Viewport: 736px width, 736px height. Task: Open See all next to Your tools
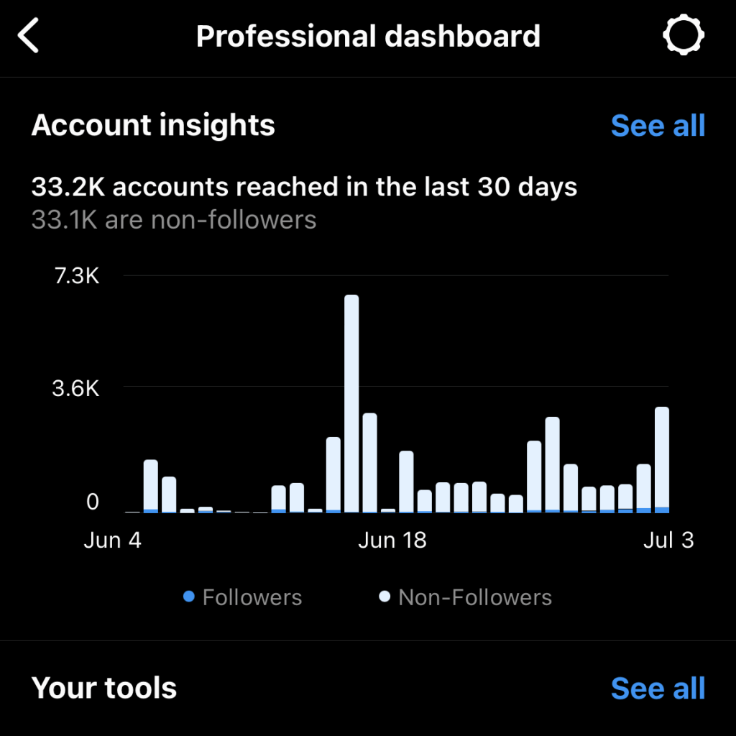pyautogui.click(x=658, y=688)
